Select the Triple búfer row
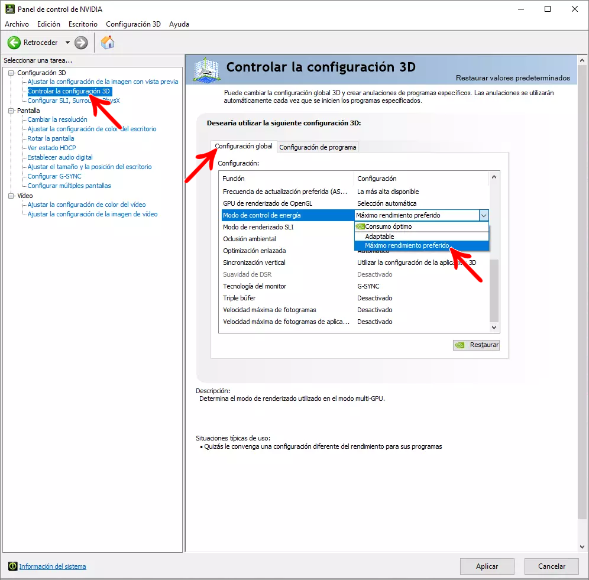This screenshot has width=589, height=580. coord(355,298)
